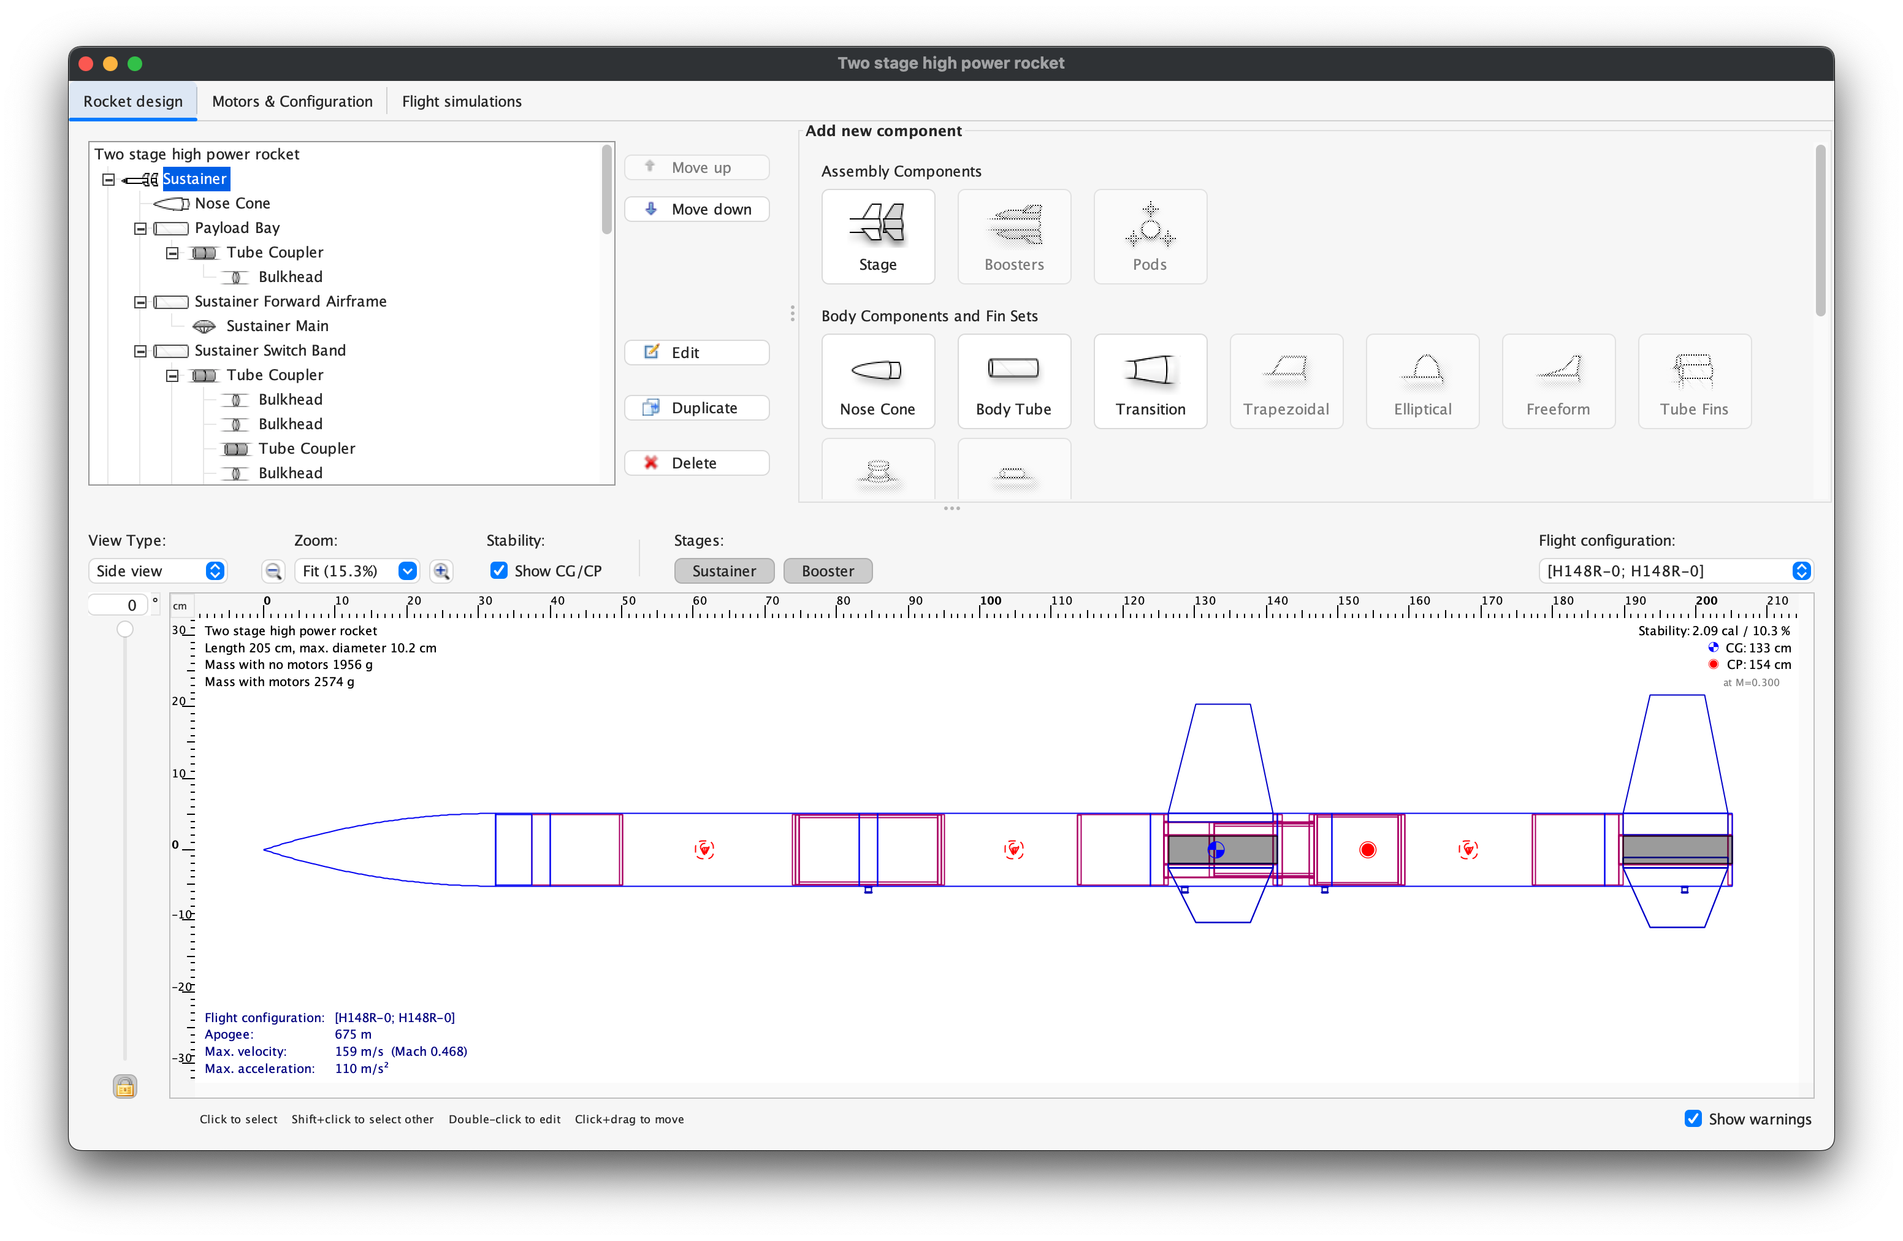Screen dimensions: 1903x1241
Task: Toggle the Booster stage button
Action: point(827,571)
